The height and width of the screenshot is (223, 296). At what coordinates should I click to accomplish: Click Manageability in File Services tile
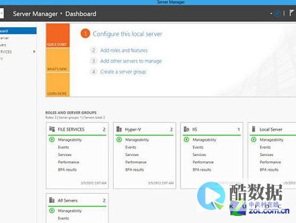[x=70, y=140]
